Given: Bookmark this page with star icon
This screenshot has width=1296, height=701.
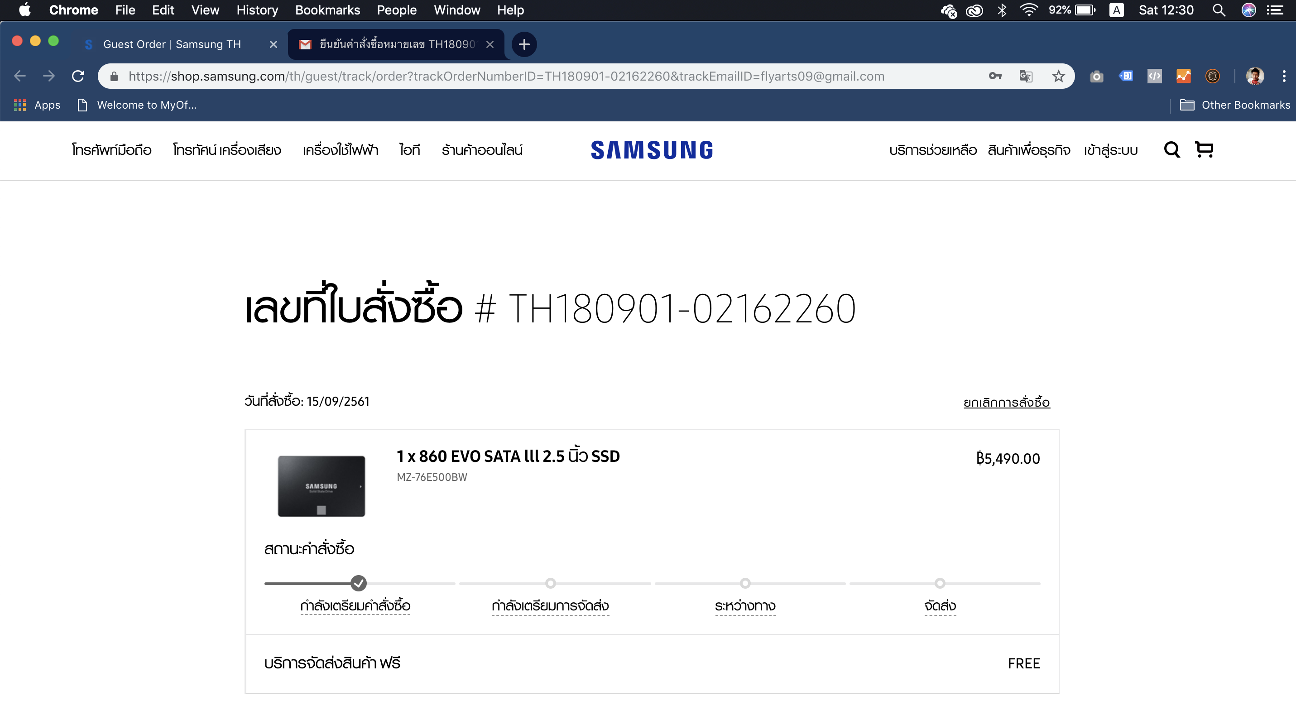Looking at the screenshot, I should [x=1059, y=76].
